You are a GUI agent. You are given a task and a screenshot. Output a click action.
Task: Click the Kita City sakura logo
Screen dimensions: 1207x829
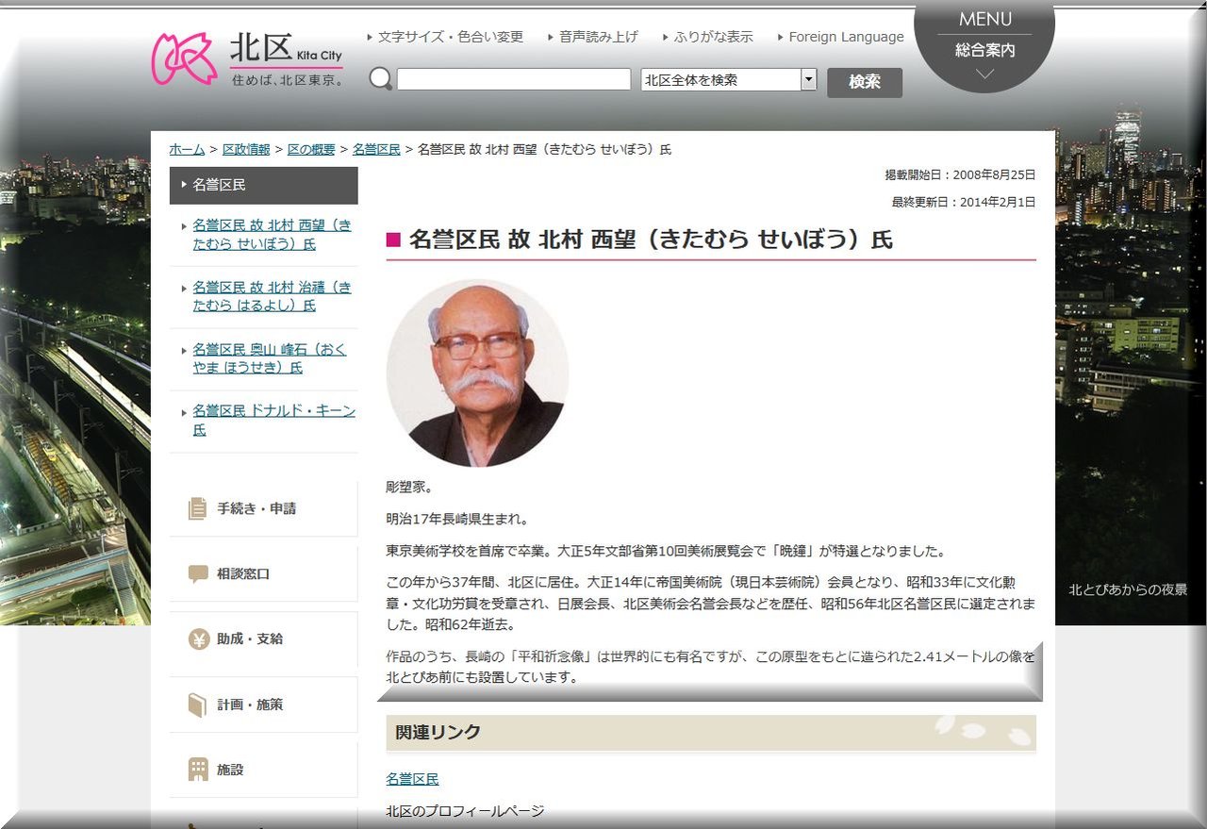point(184,59)
